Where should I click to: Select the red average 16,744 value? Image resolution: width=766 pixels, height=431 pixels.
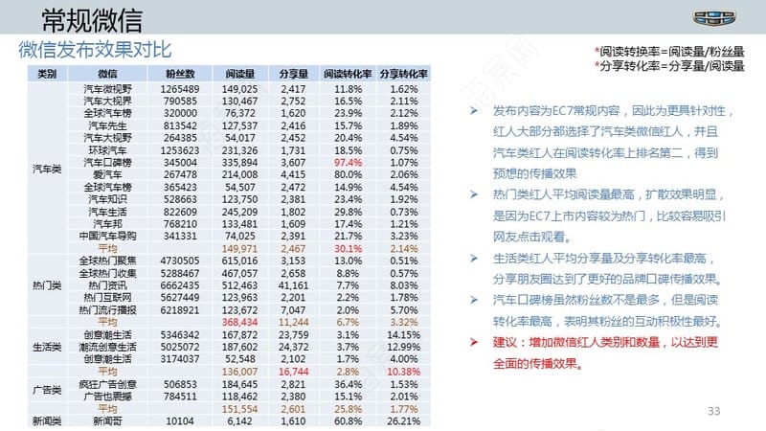pyautogui.click(x=294, y=372)
